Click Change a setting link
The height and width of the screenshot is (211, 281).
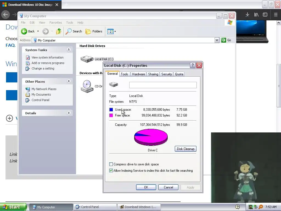(43, 68)
